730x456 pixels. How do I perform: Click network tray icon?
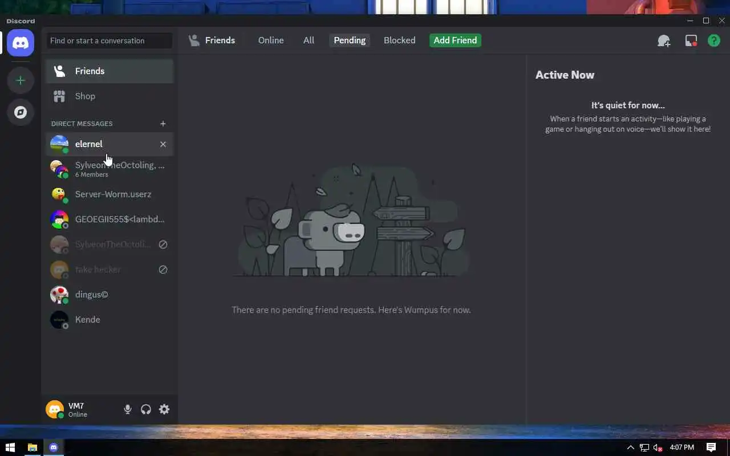coord(644,447)
